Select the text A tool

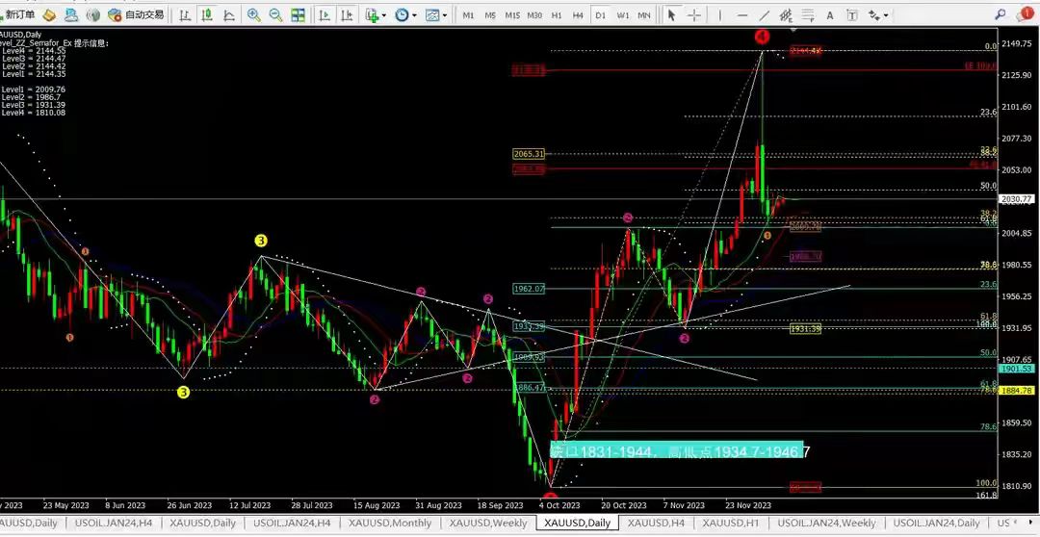[830, 14]
